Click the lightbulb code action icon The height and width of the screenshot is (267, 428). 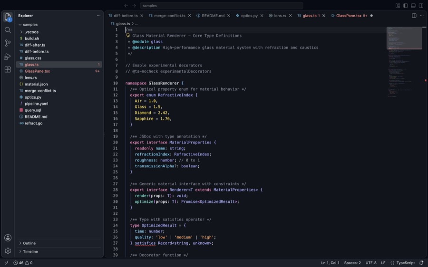128,36
